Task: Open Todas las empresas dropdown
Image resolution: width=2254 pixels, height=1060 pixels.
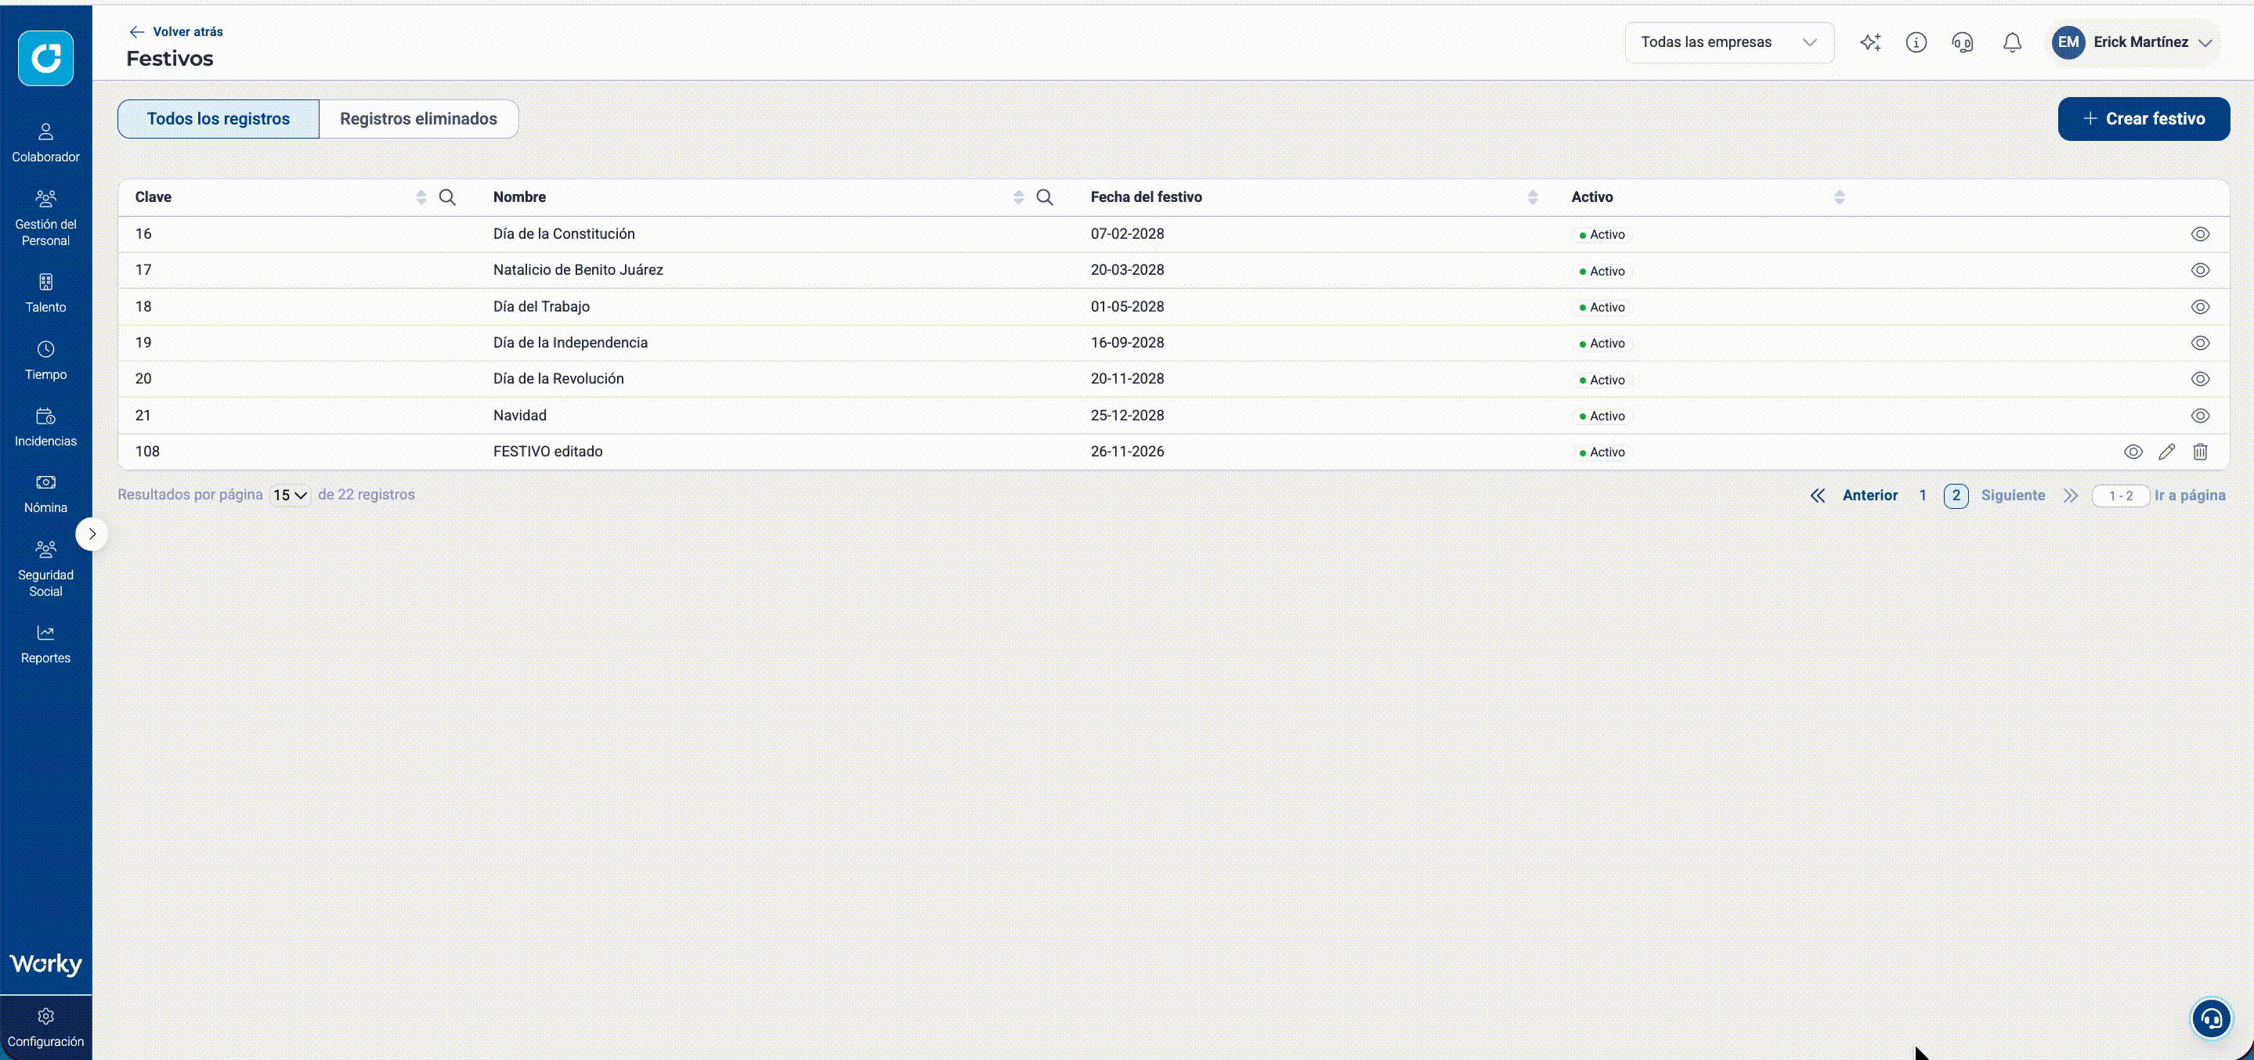Action: tap(1729, 42)
